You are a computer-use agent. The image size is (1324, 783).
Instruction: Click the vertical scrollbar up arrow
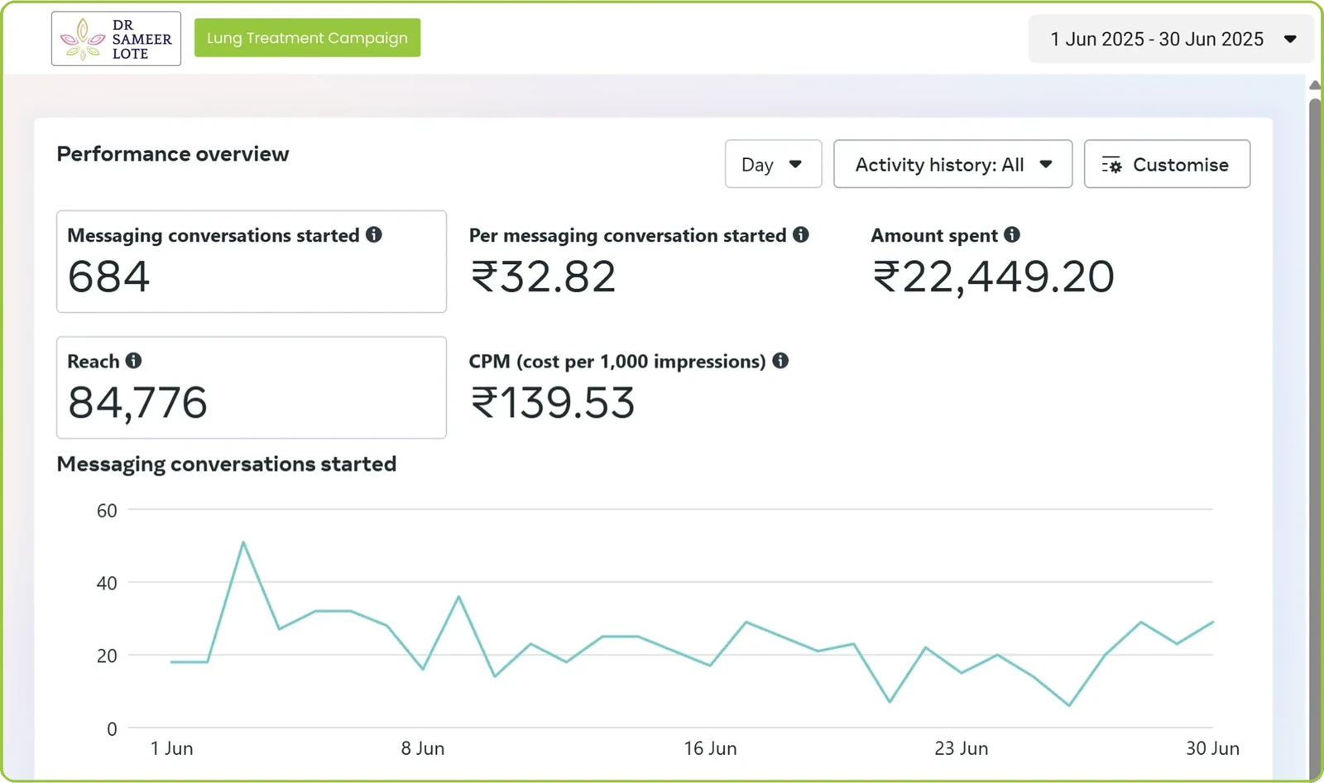(x=1315, y=84)
